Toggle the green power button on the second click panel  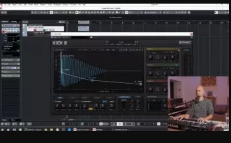pyautogui.click(x=177, y=65)
